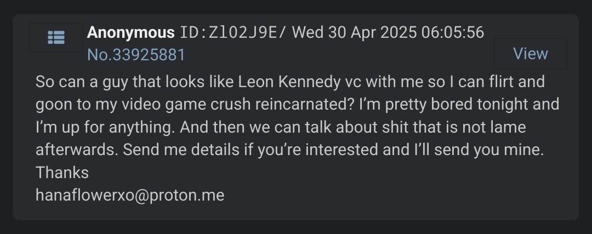Open post number 33925881 link
592x234 pixels.
(136, 55)
